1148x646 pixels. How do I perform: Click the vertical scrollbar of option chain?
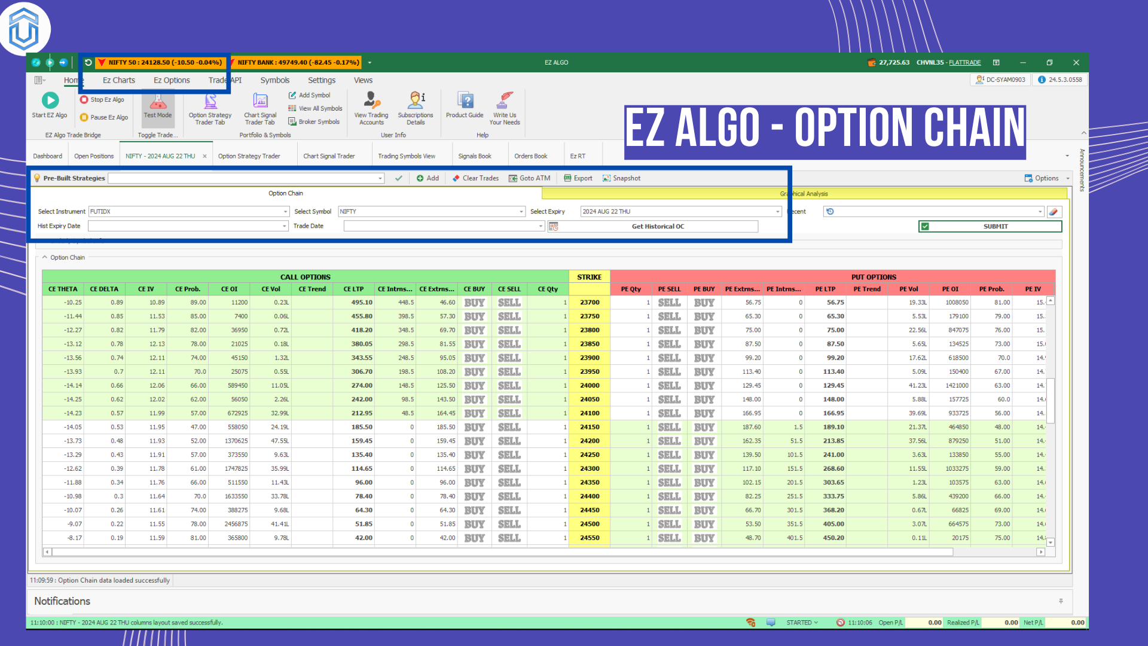(x=1051, y=401)
